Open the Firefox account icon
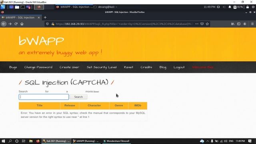Image resolution: width=256 pixels, height=144 pixels. (x=245, y=24)
